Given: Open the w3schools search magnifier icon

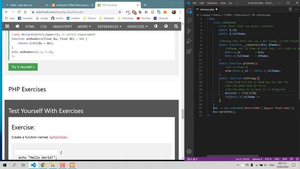Looking at the screenshot, I should 176,26.
